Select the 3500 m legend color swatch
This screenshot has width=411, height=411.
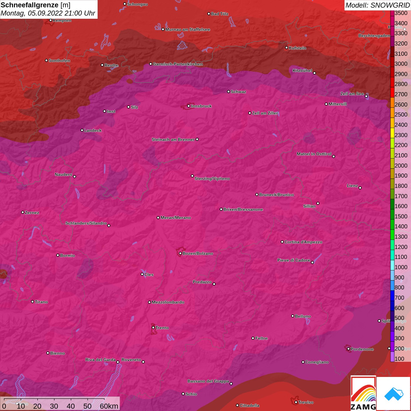click(392, 13)
